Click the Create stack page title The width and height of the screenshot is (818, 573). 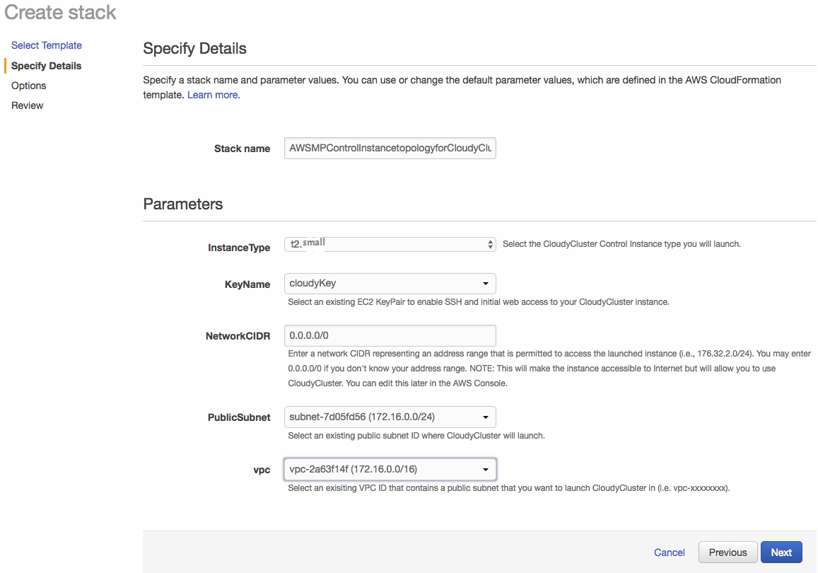[60, 12]
